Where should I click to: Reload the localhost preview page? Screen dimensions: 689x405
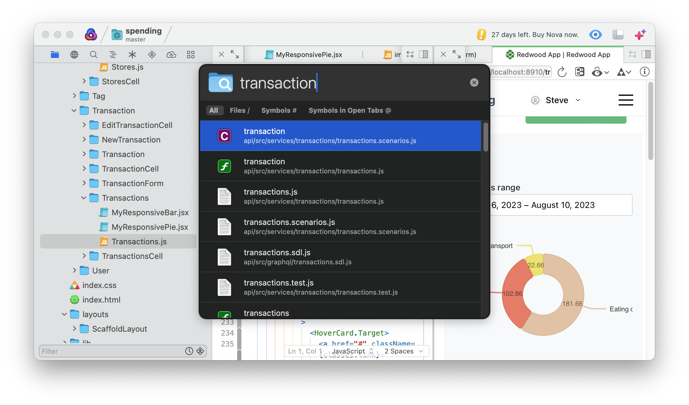click(x=562, y=72)
